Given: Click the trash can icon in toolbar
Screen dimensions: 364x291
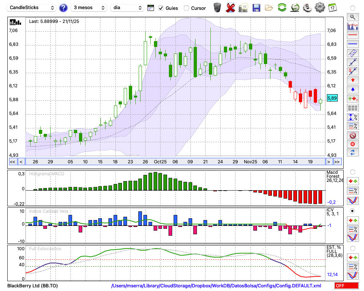Looking at the screenshot, I should [x=217, y=8].
